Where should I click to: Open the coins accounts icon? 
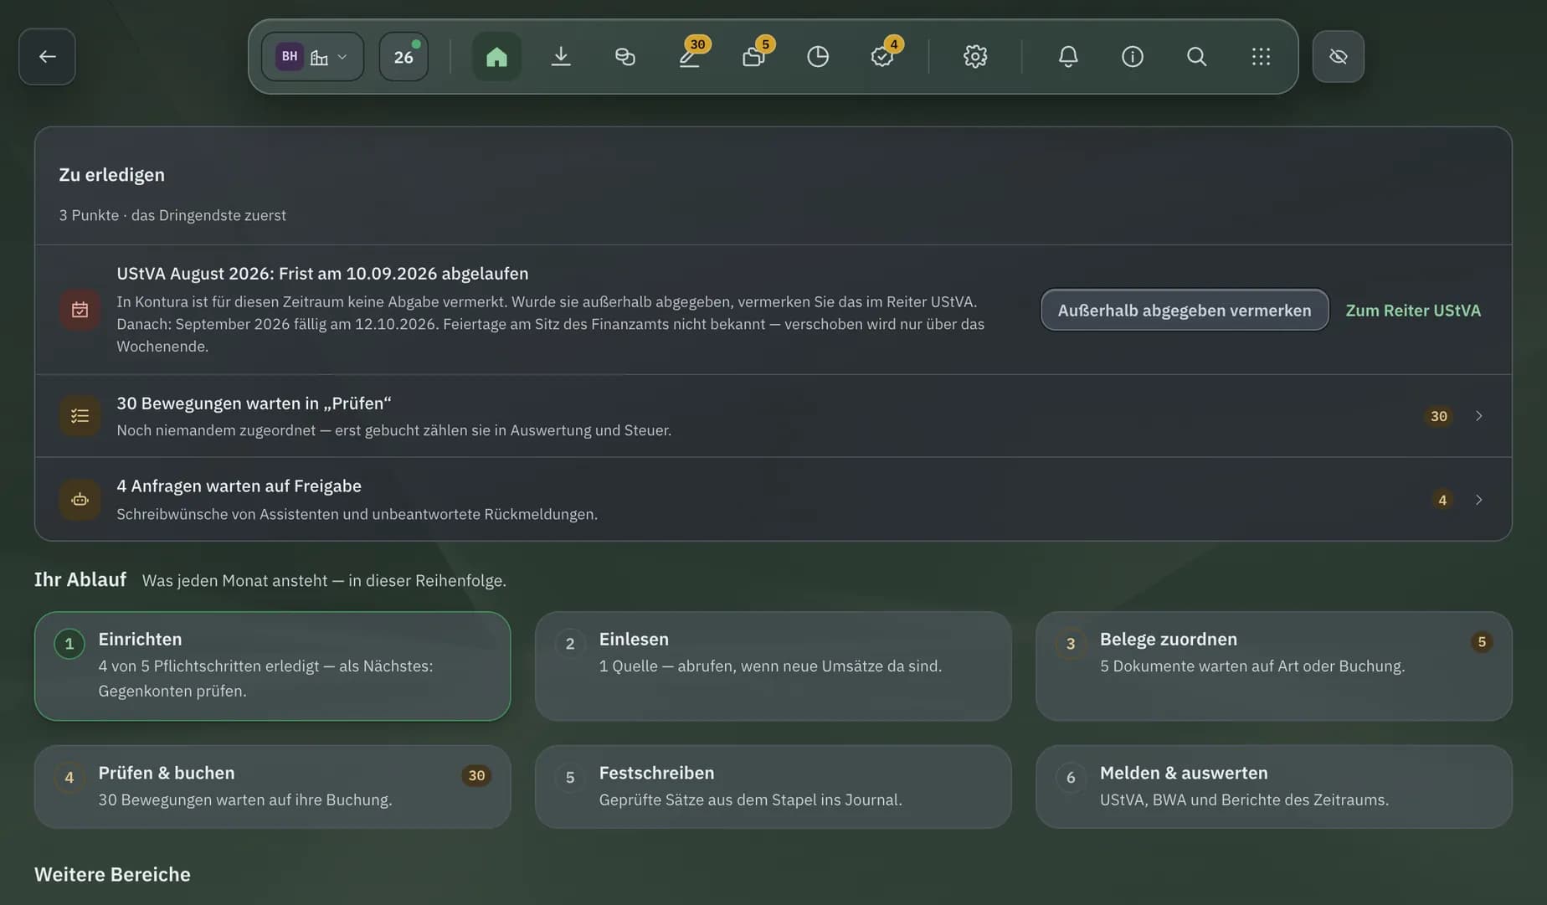(625, 56)
